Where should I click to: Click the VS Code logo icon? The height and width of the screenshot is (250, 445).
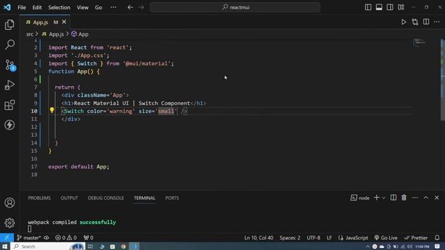pos(7,7)
